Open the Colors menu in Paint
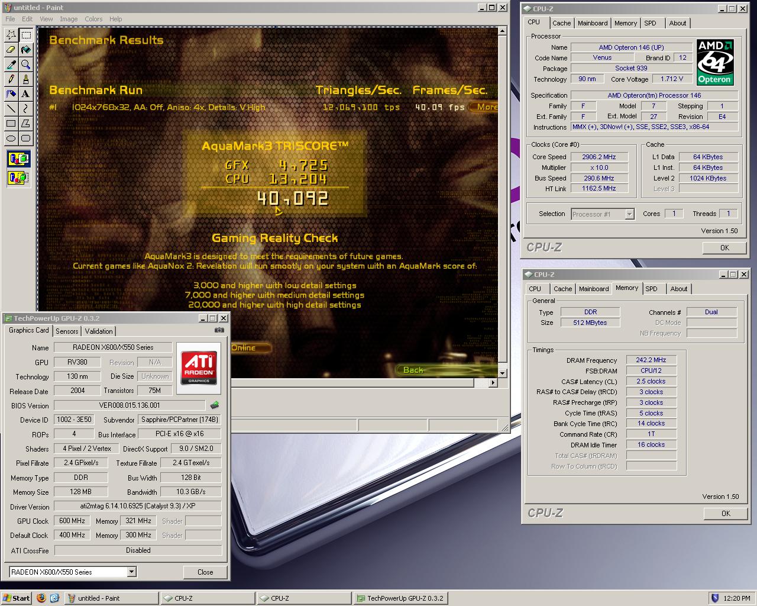 click(x=93, y=19)
